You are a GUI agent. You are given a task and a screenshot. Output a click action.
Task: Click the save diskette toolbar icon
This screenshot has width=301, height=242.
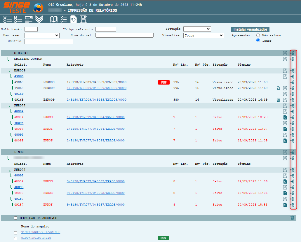[83, 19]
